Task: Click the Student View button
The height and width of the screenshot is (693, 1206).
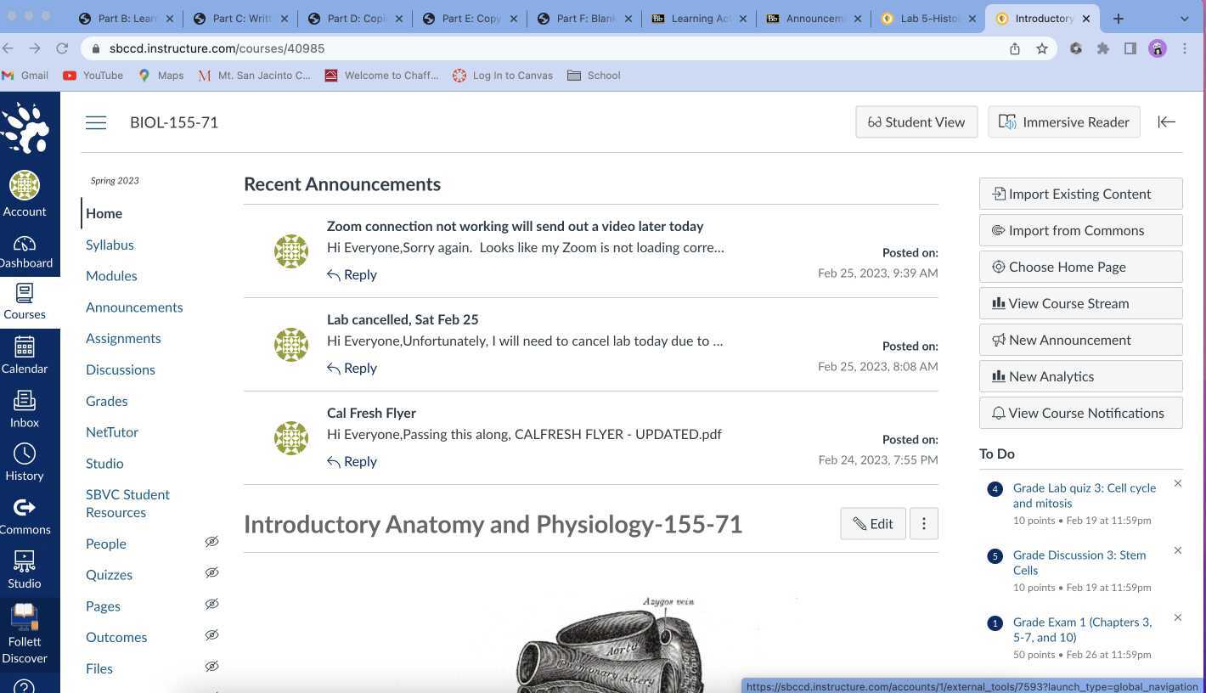Action: (x=916, y=122)
